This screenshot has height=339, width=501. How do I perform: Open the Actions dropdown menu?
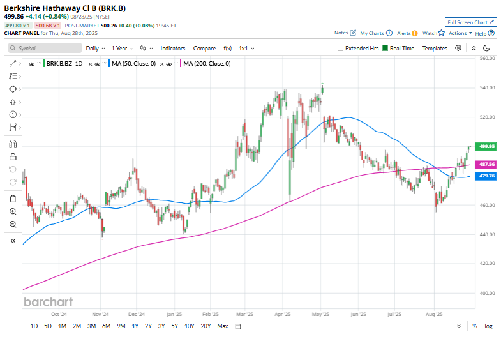pyautogui.click(x=460, y=33)
